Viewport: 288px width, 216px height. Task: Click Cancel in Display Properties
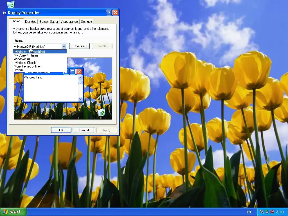(84, 130)
